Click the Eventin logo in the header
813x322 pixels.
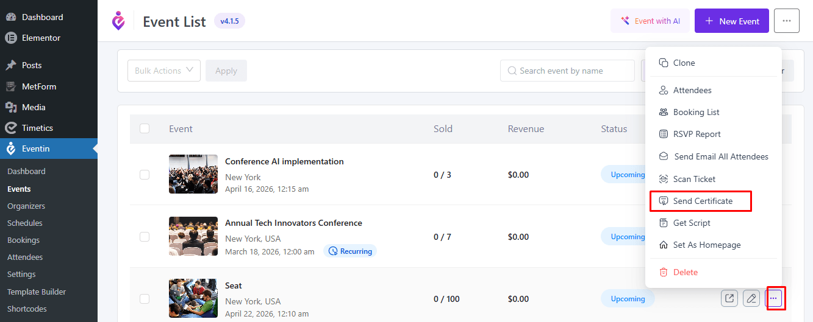[118, 21]
